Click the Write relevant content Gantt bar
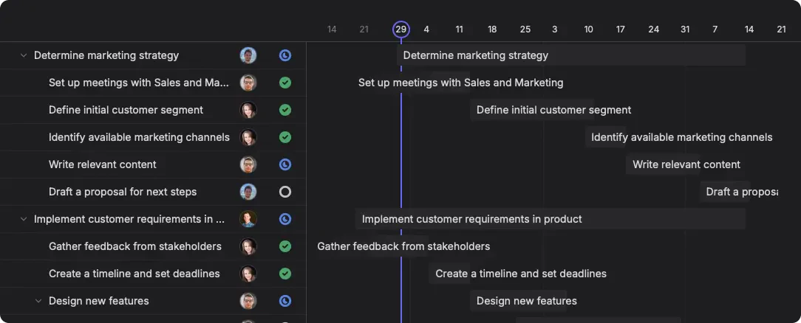 tap(663, 164)
